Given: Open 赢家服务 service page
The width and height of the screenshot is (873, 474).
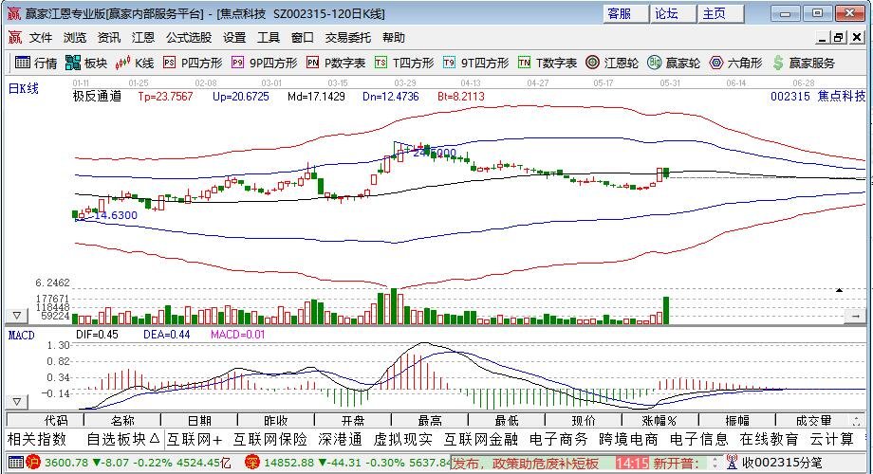Looking at the screenshot, I should 804,63.
